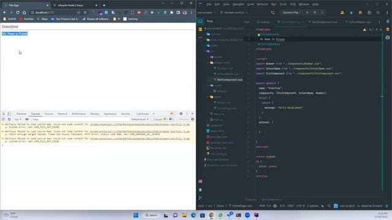
Task: Switch to the Sources tab in DevTools
Action: click(49, 114)
